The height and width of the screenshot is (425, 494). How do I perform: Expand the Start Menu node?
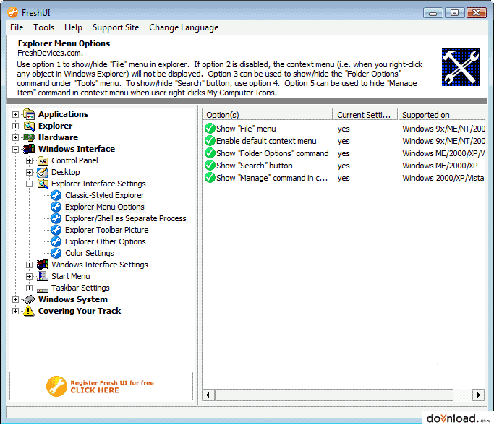pyautogui.click(x=30, y=276)
